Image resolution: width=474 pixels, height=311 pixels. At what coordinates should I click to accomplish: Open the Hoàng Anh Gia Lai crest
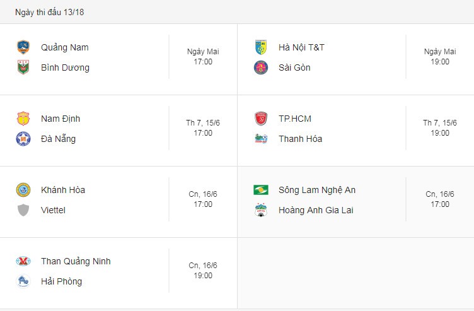260,210
